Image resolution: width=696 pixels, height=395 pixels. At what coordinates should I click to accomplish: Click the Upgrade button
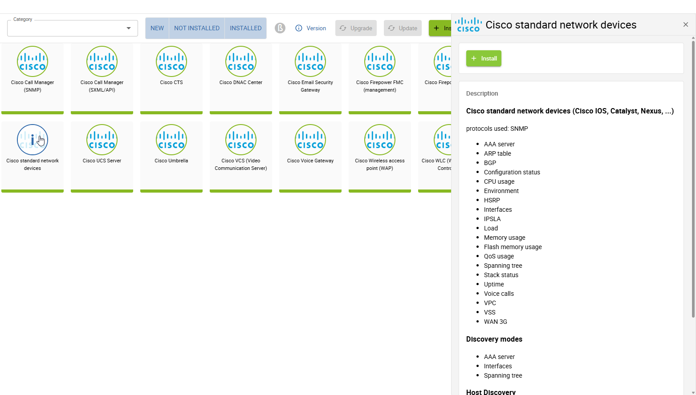pos(356,28)
